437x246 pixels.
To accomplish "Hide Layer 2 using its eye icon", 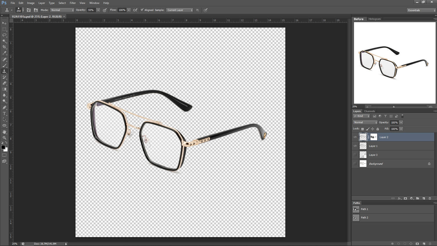I will pos(355,137).
